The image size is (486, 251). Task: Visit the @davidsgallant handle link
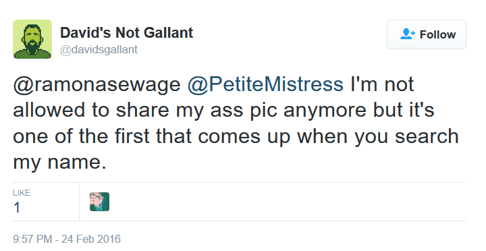tap(99, 49)
